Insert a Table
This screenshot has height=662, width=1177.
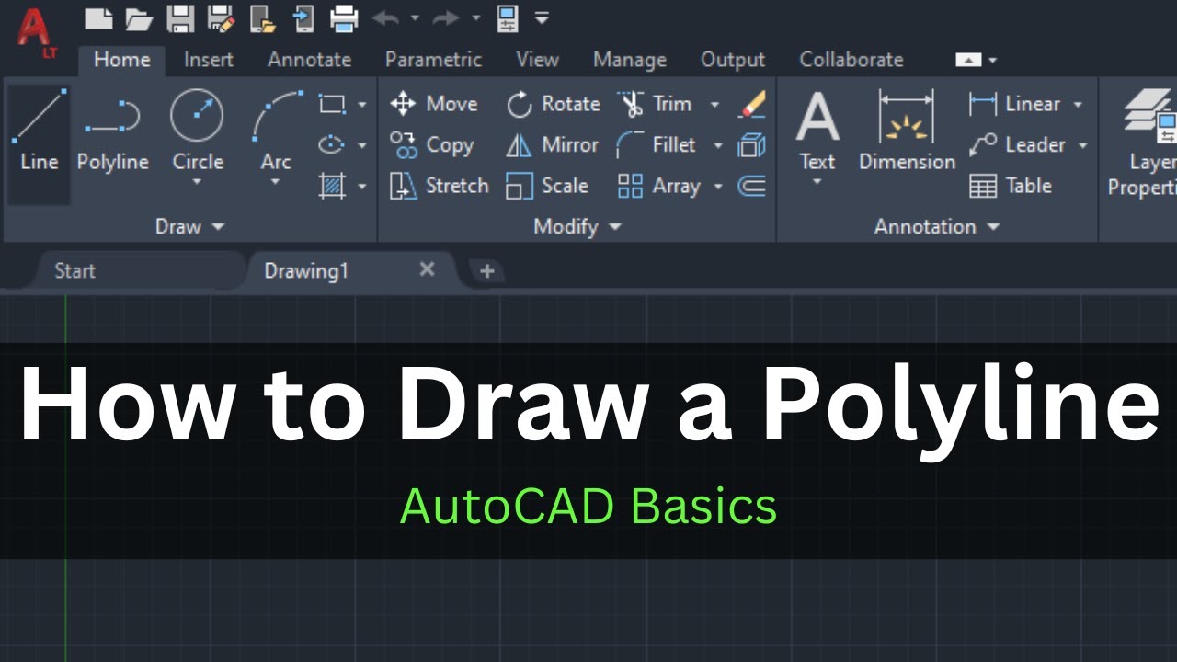tap(1011, 186)
